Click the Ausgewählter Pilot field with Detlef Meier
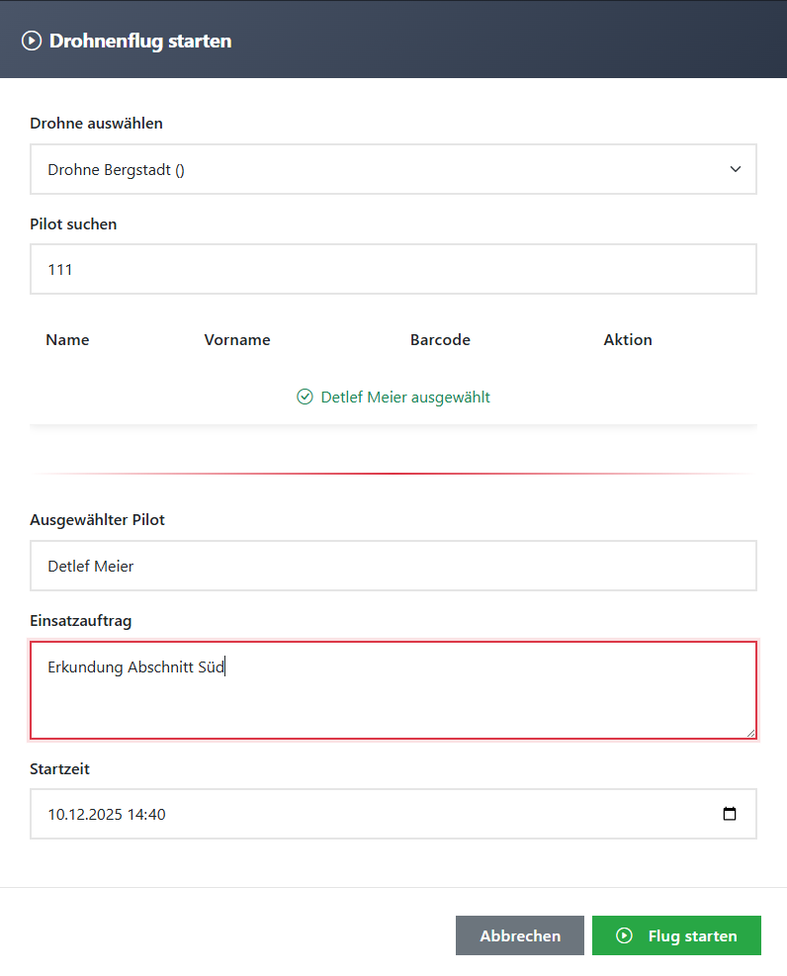This screenshot has width=787, height=976. [x=393, y=566]
